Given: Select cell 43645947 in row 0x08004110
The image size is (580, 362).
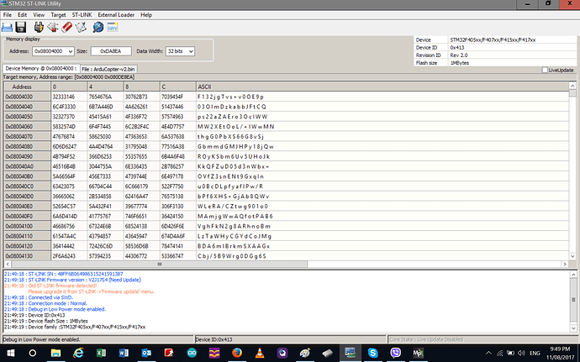Looking at the screenshot, I should pyautogui.click(x=142, y=236).
